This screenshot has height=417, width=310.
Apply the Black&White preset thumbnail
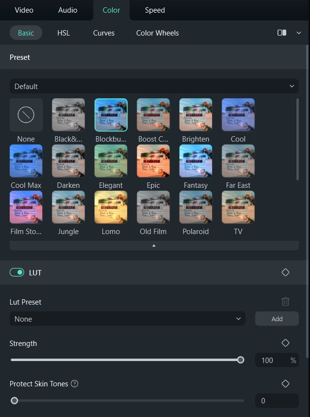pos(68,115)
